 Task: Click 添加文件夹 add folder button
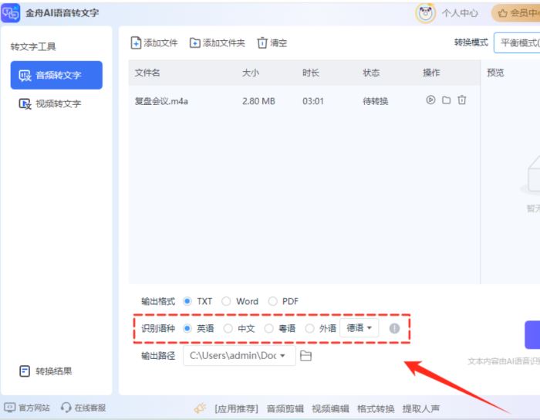click(218, 42)
